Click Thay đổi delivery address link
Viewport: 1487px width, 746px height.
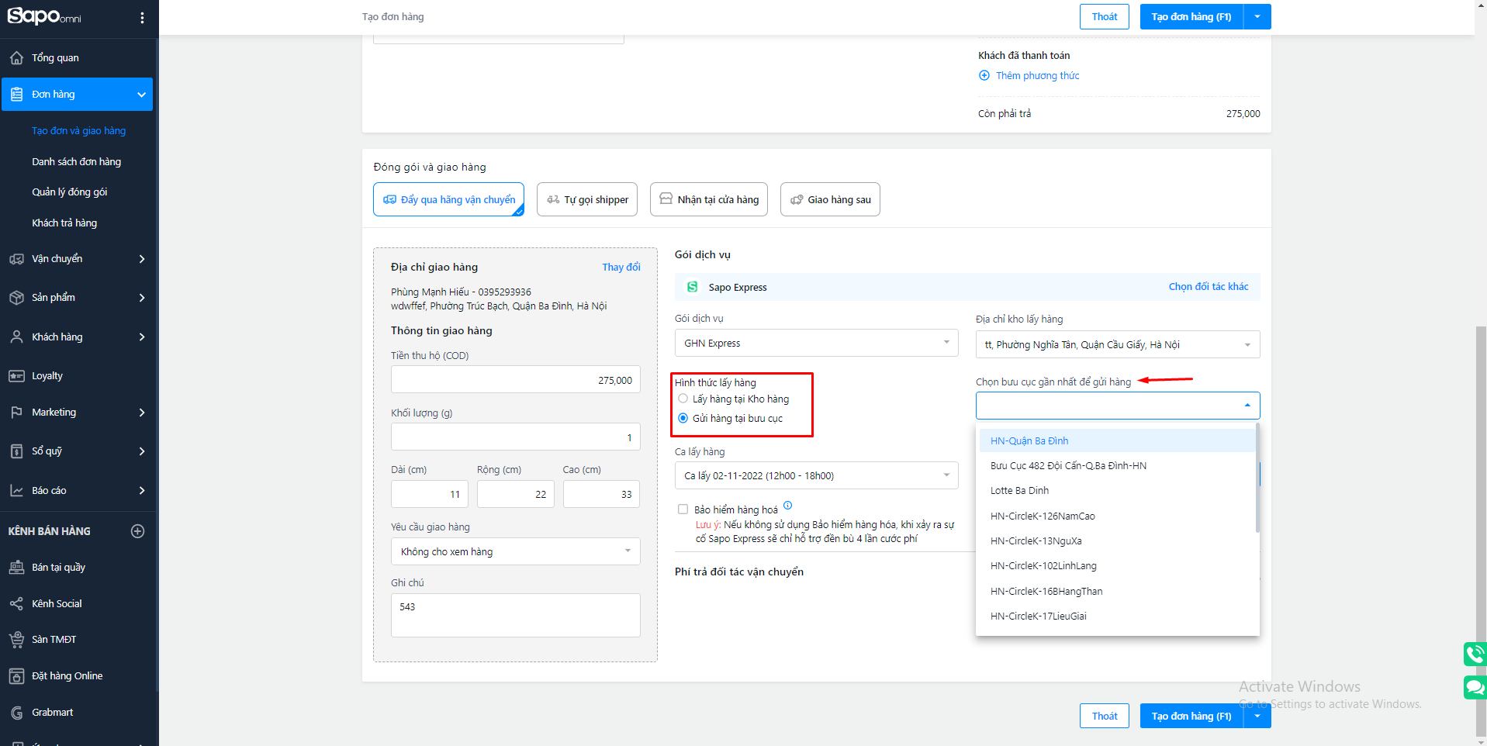tap(621, 267)
